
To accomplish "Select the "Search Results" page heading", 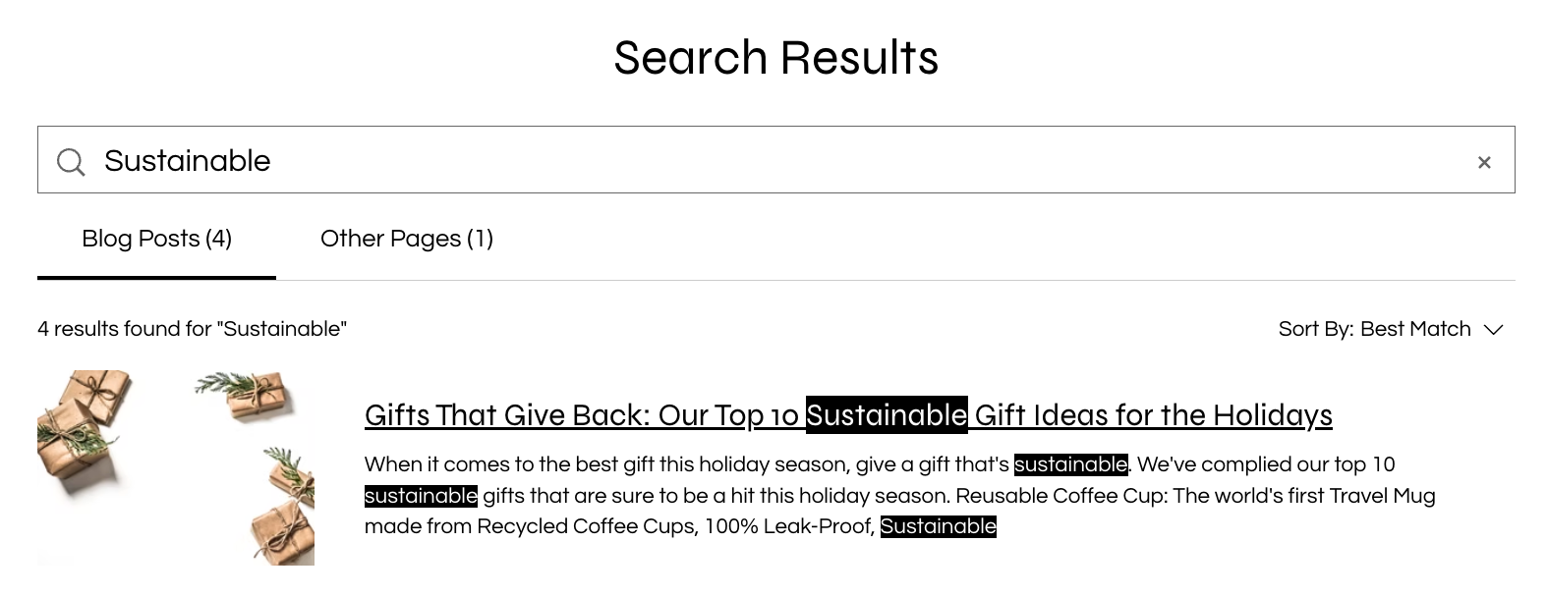I will pos(775,58).
